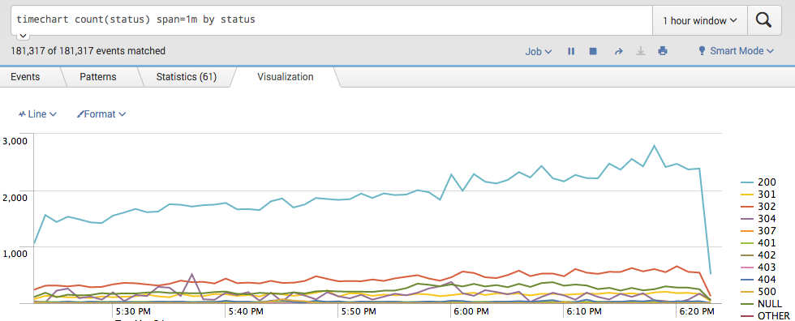Open the Format options dropdown
This screenshot has width=795, height=321.
tap(101, 114)
